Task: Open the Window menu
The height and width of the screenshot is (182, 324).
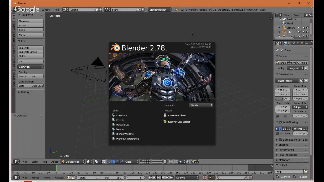Action: [46, 10]
